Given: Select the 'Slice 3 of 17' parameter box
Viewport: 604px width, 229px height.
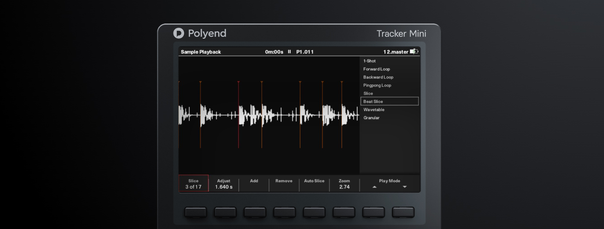Looking at the screenshot, I should point(194,183).
